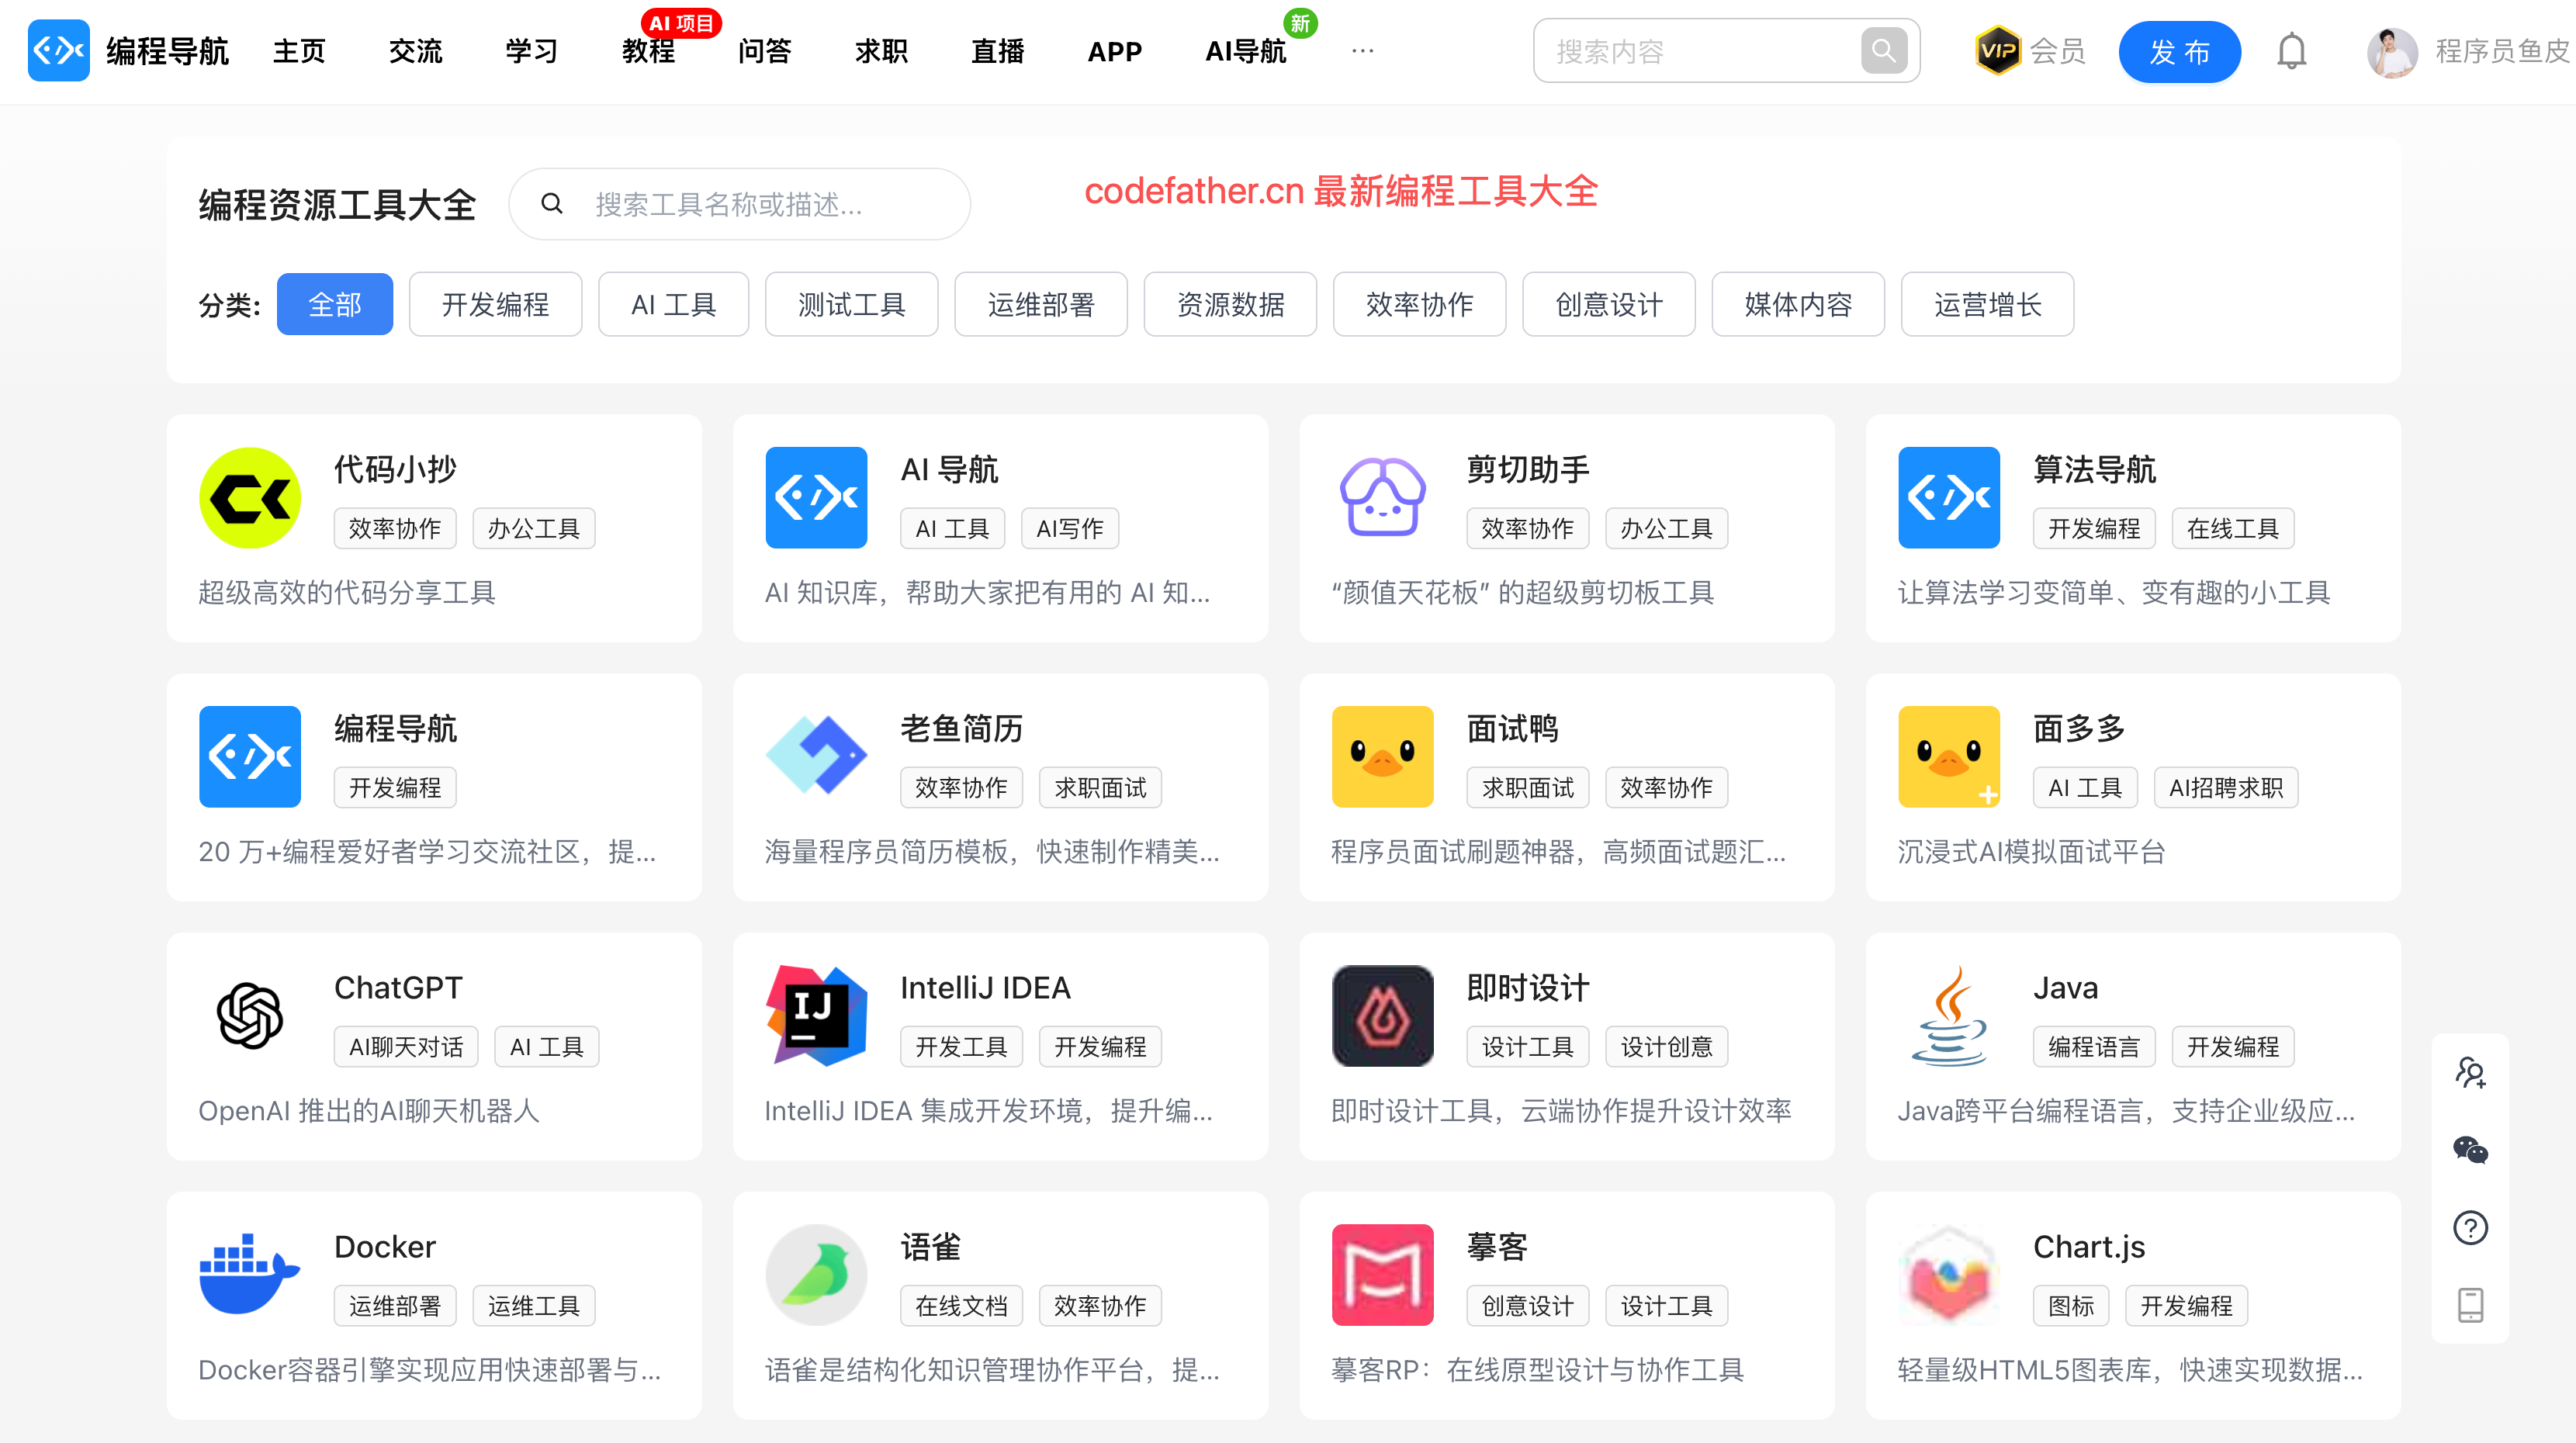Open the WeChat icon in side panel
The width and height of the screenshot is (2576, 1443).
click(2470, 1150)
